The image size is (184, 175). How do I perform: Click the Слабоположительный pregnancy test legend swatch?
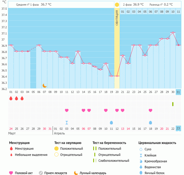[95, 161]
